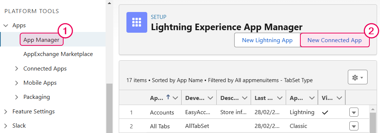Expand Mobile Apps node
The height and width of the screenshot is (133, 380).
[16, 83]
